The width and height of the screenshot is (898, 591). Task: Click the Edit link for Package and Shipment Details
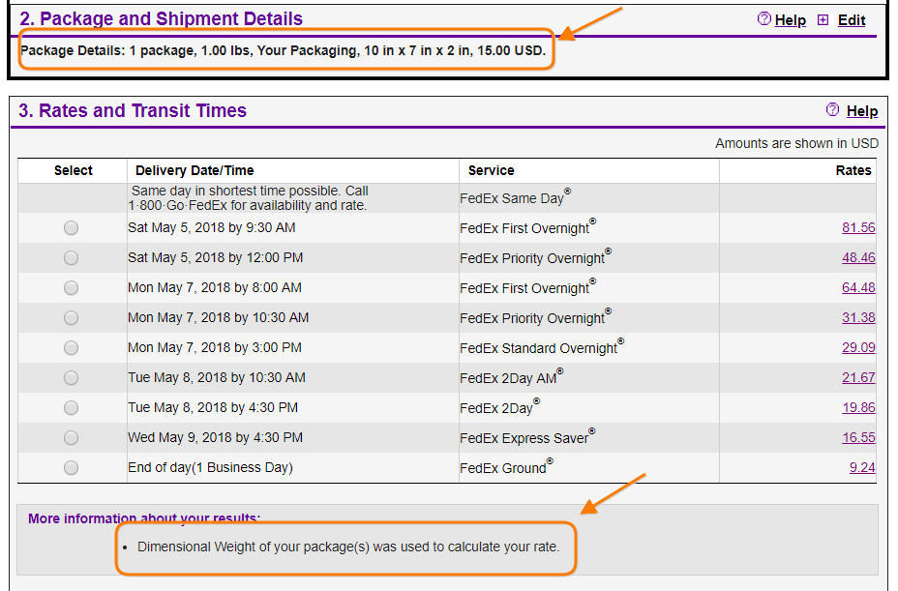(x=851, y=19)
